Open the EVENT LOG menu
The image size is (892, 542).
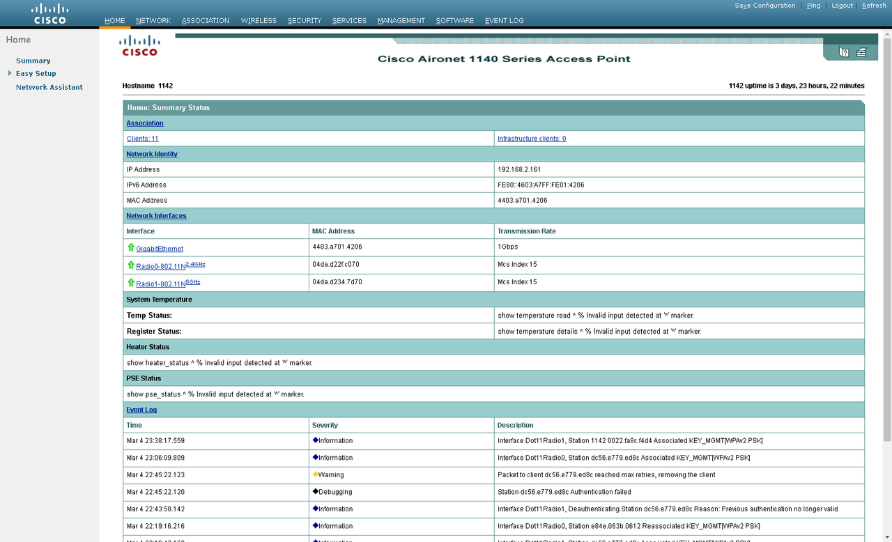pyautogui.click(x=505, y=21)
